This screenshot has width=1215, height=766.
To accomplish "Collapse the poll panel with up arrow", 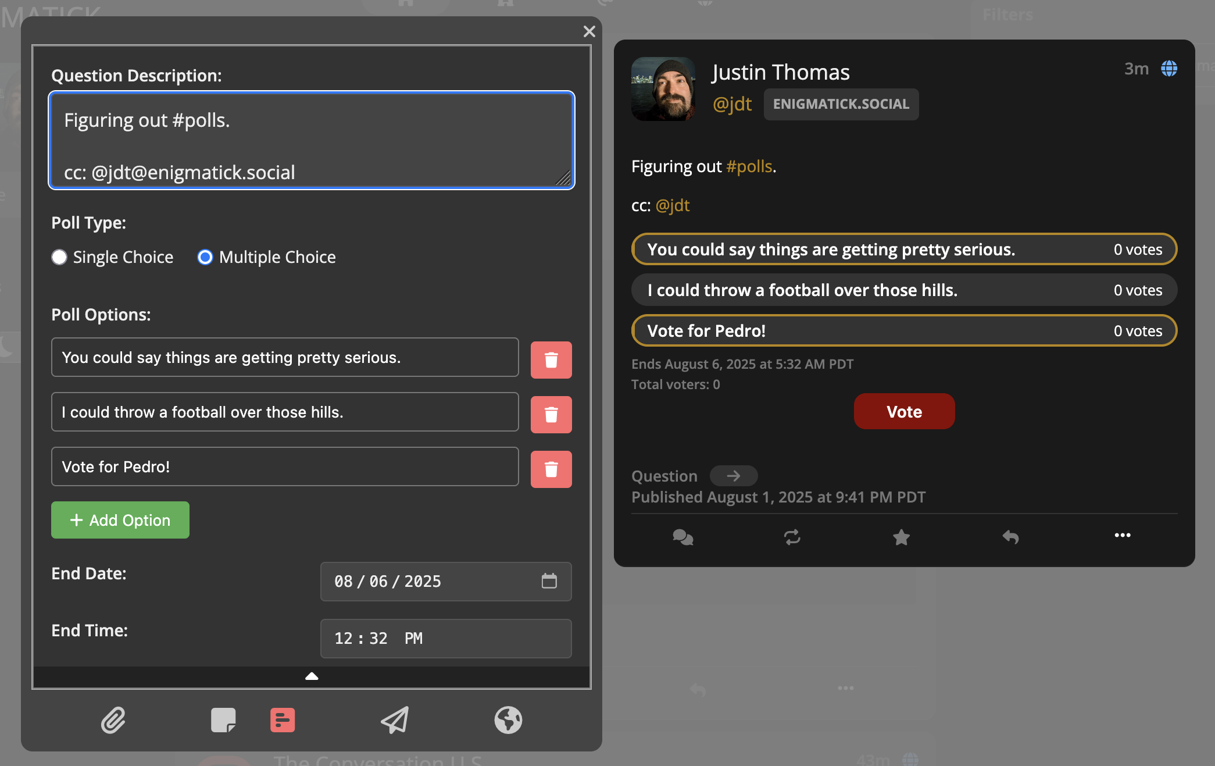I will coord(312,676).
